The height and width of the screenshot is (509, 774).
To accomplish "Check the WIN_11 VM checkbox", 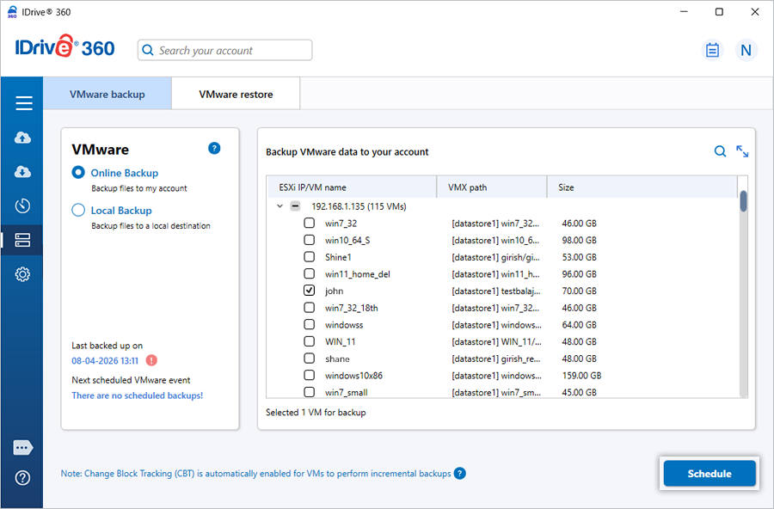I will tap(309, 341).
